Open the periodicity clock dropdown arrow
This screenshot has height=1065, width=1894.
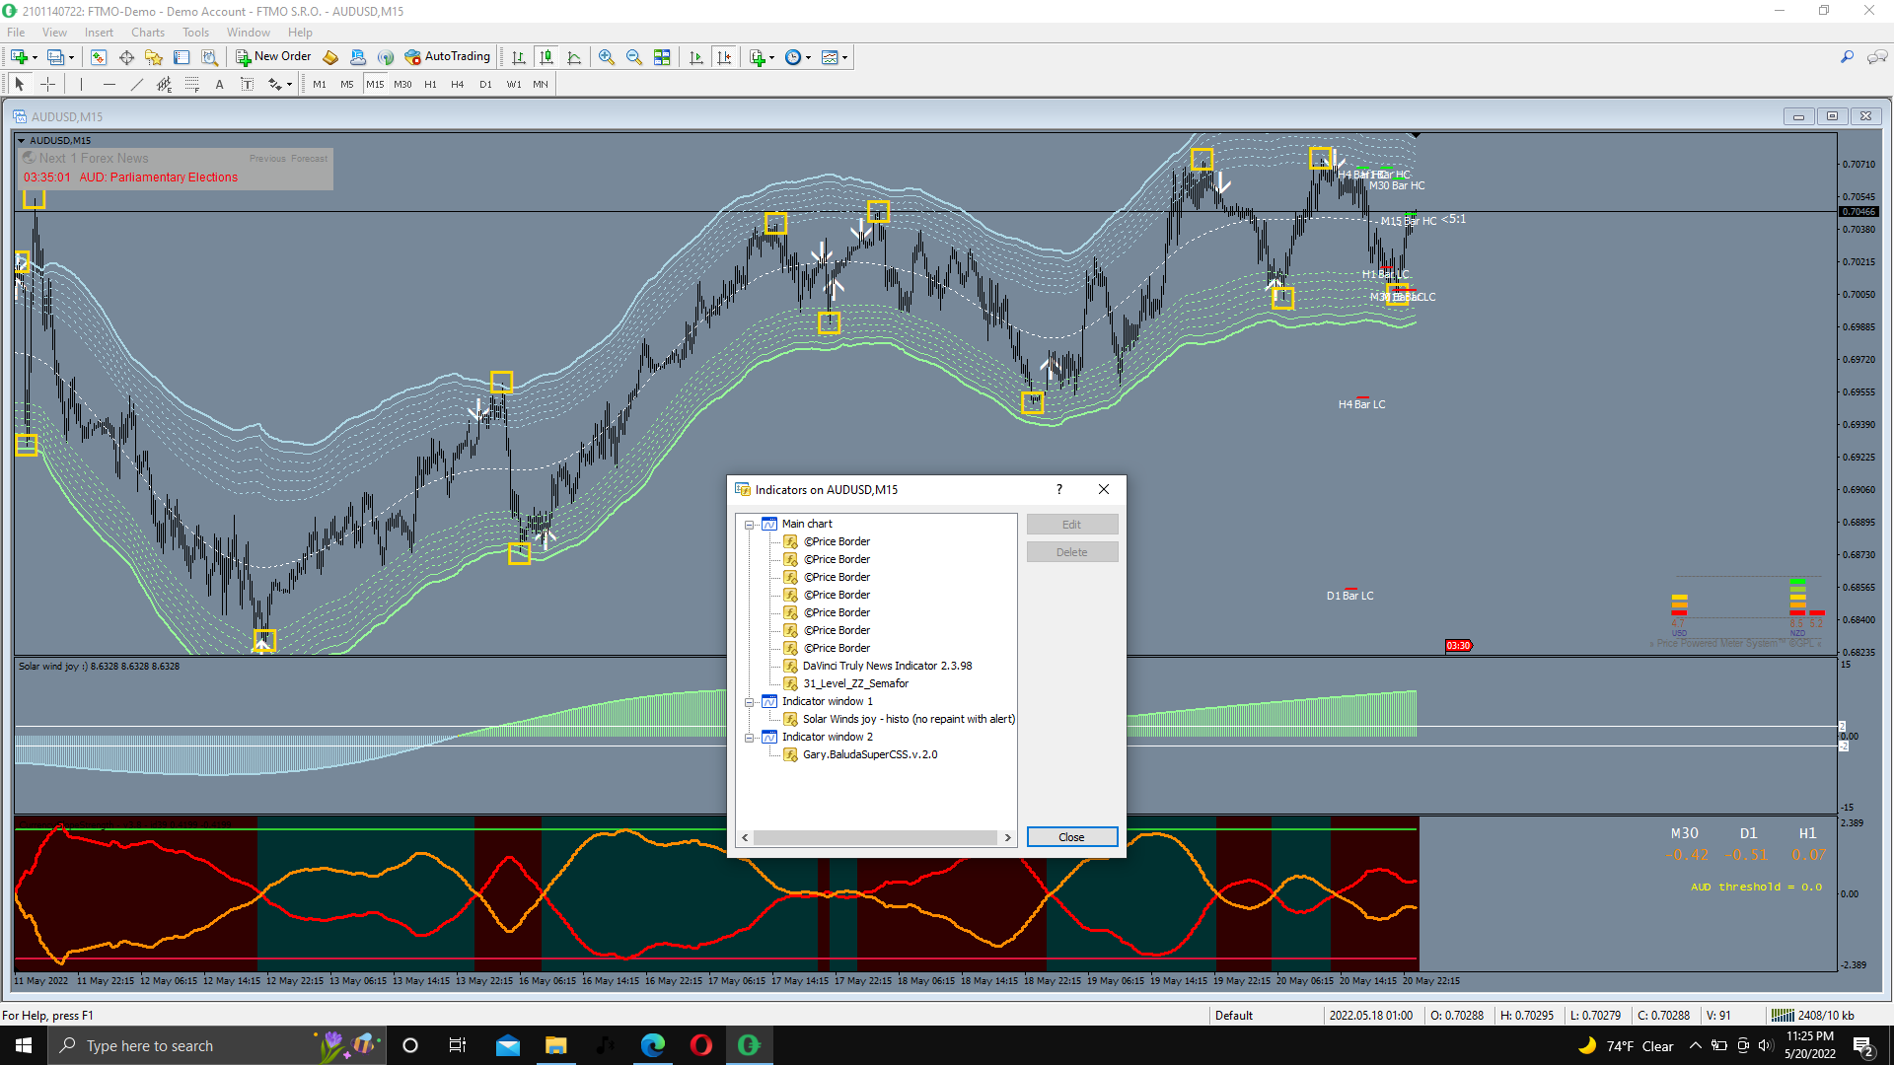click(x=809, y=58)
